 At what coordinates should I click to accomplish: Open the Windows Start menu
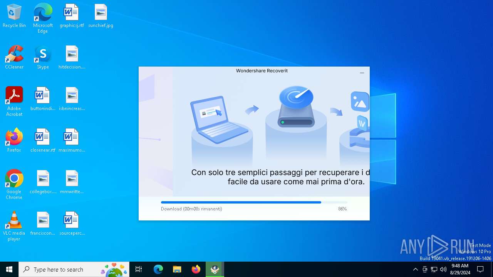[9, 269]
